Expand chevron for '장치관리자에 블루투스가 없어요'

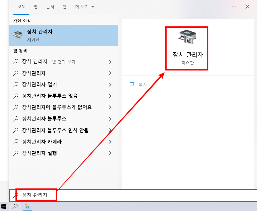click(110, 107)
